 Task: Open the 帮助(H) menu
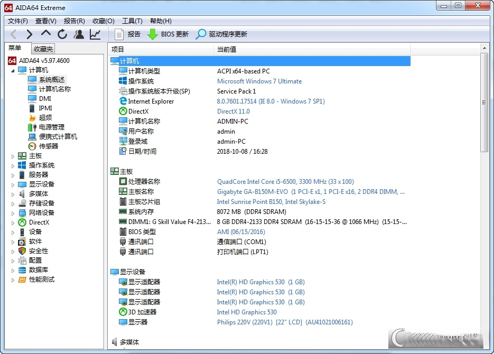tap(161, 21)
